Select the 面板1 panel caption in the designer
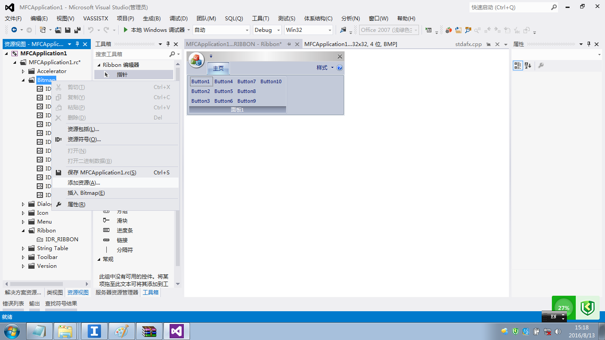 point(237,110)
